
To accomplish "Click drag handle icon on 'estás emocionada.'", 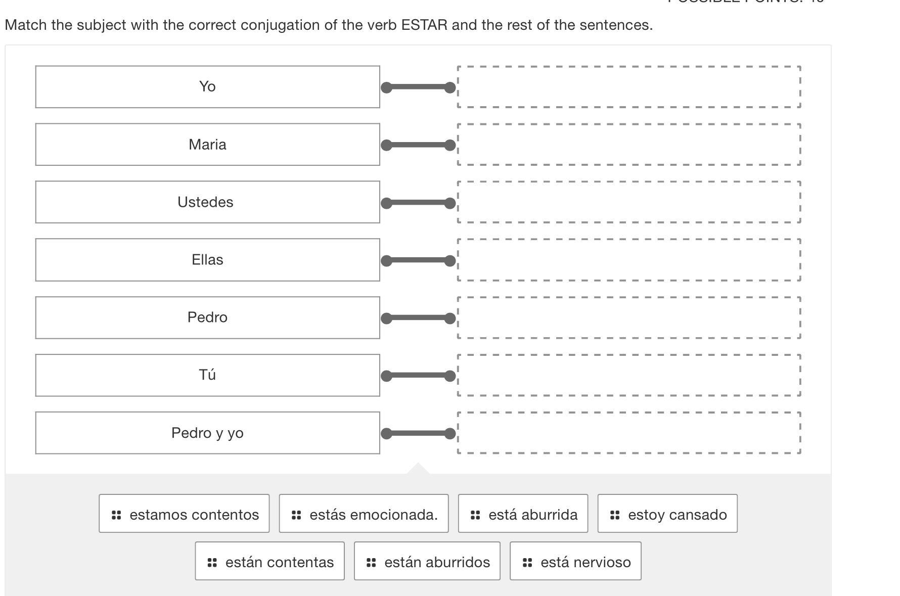I will point(296,515).
